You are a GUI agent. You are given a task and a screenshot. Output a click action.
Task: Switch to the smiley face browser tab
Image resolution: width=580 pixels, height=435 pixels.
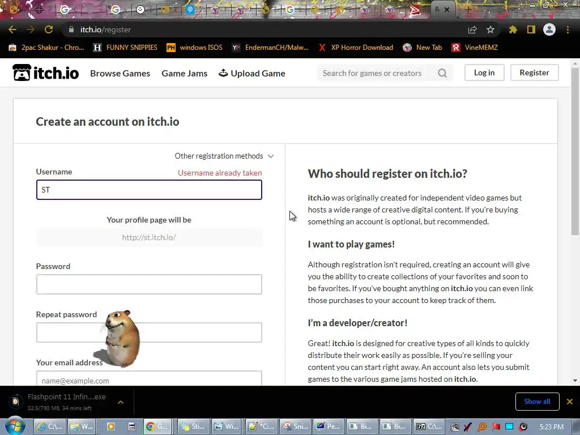coord(140,10)
